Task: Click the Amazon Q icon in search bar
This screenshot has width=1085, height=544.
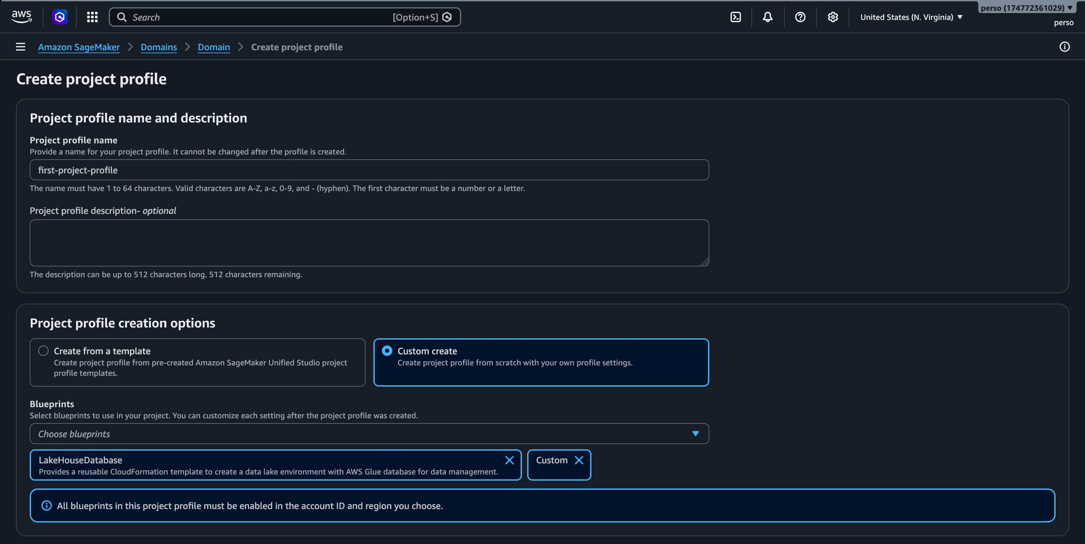Action: click(447, 17)
